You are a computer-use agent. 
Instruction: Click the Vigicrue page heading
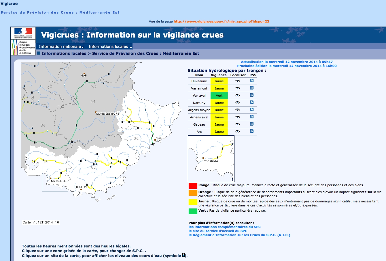tap(9, 3)
